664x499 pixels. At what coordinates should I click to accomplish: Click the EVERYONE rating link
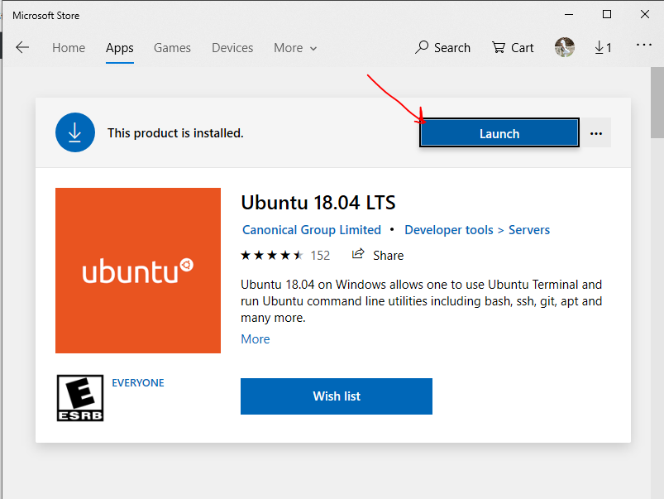pos(137,383)
